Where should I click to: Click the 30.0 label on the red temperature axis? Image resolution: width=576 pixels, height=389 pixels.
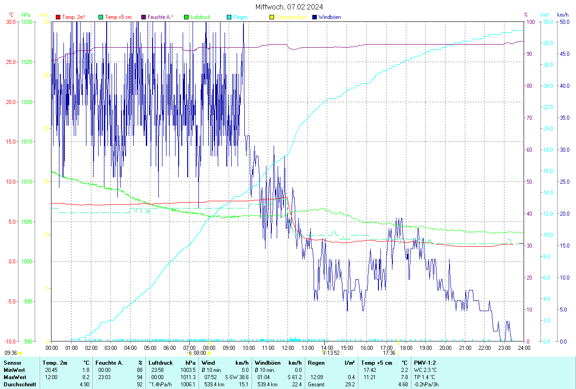(10, 22)
